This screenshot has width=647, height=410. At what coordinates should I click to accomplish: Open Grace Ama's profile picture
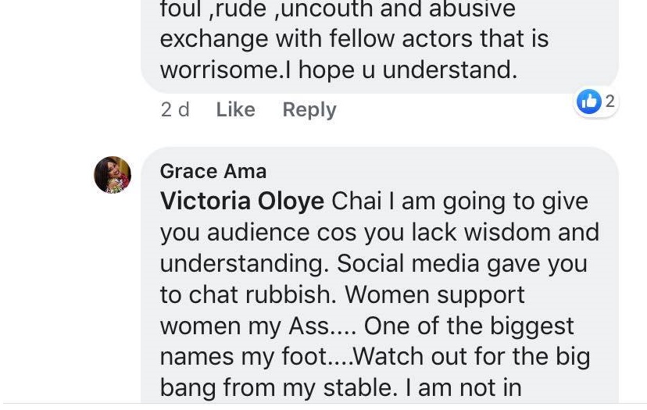point(113,174)
